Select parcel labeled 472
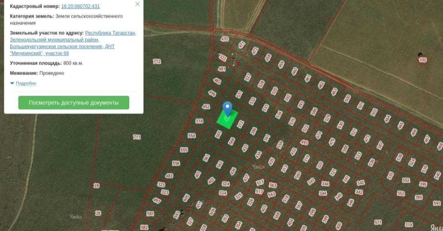 (x=255, y=51)
